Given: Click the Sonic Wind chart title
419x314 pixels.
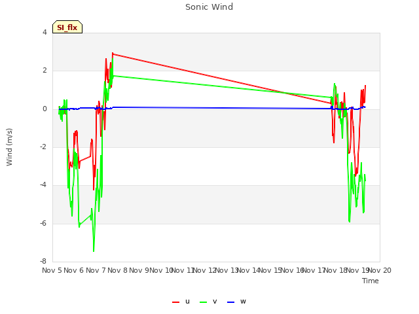Looking at the screenshot, I should click(209, 7).
